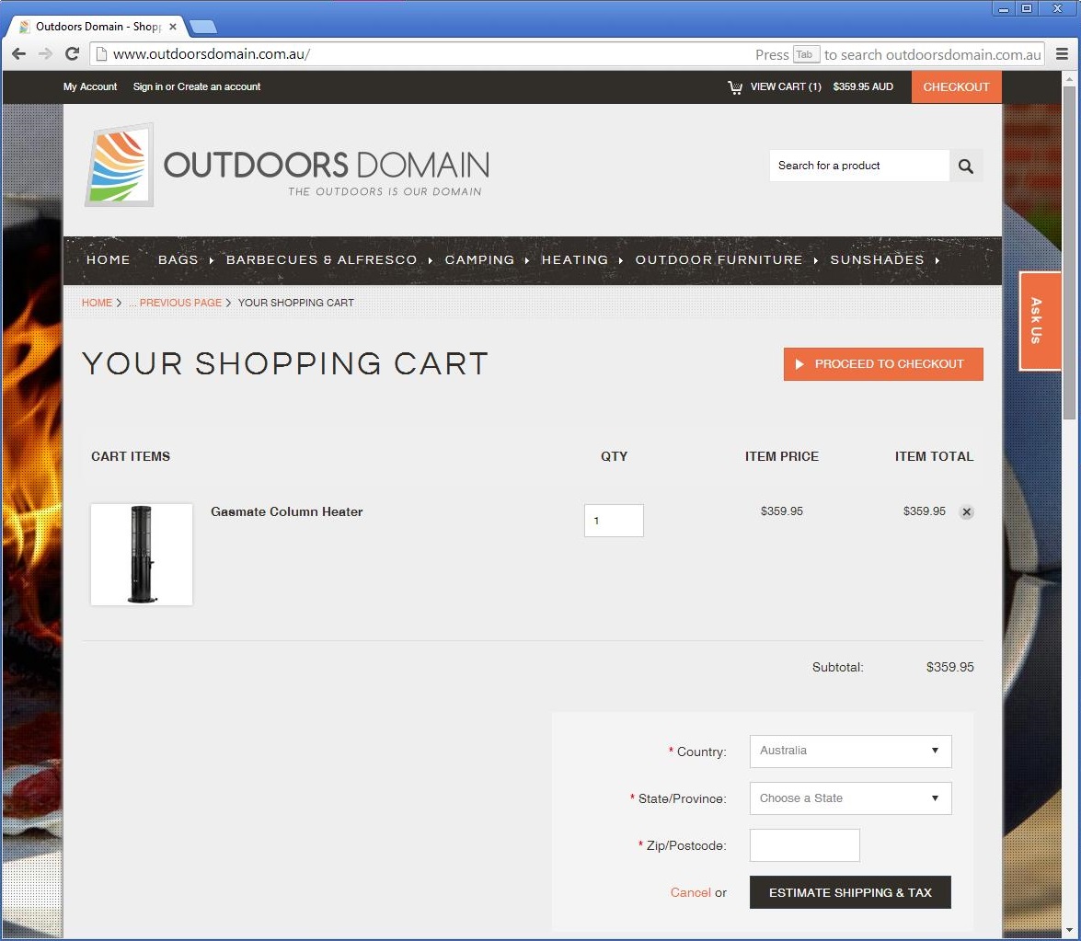Click the search magnifier icon
1081x941 pixels.
point(965,166)
